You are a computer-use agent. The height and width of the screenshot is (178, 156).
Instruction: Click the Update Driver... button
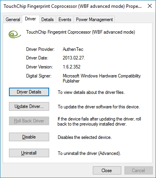coord(29,106)
